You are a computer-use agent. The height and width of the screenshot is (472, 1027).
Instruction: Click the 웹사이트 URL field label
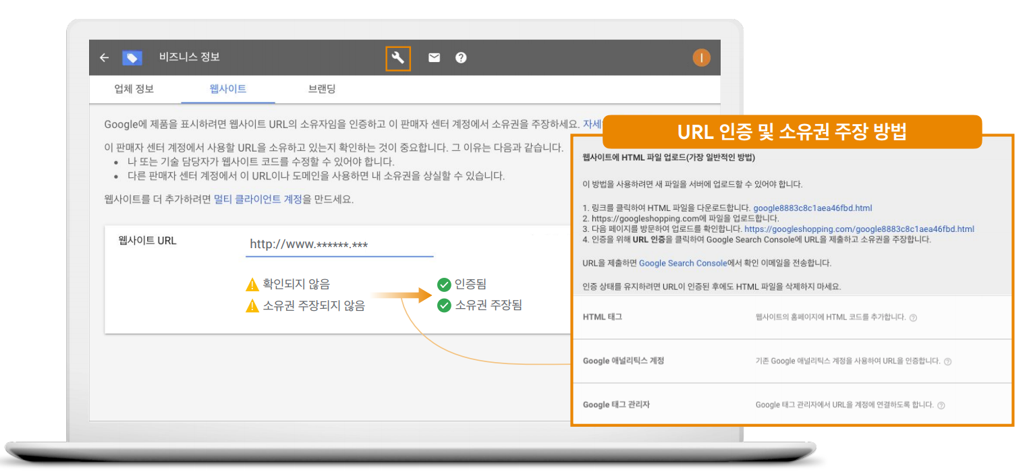(x=147, y=241)
